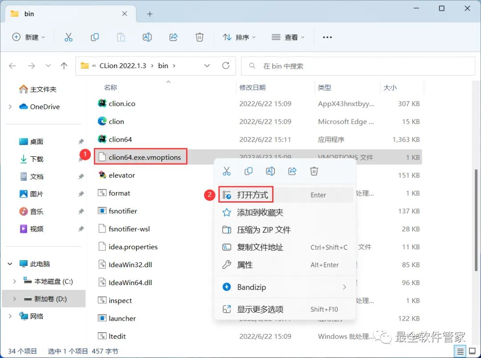481x358 pixels.
Task: Collapse the 此电脑 tree node
Action: [x=10, y=264]
